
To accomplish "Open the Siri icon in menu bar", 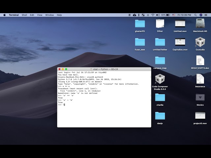I will coord(201,15).
